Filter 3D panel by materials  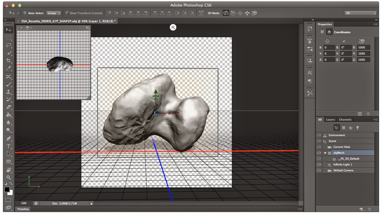pyautogui.click(x=351, y=128)
